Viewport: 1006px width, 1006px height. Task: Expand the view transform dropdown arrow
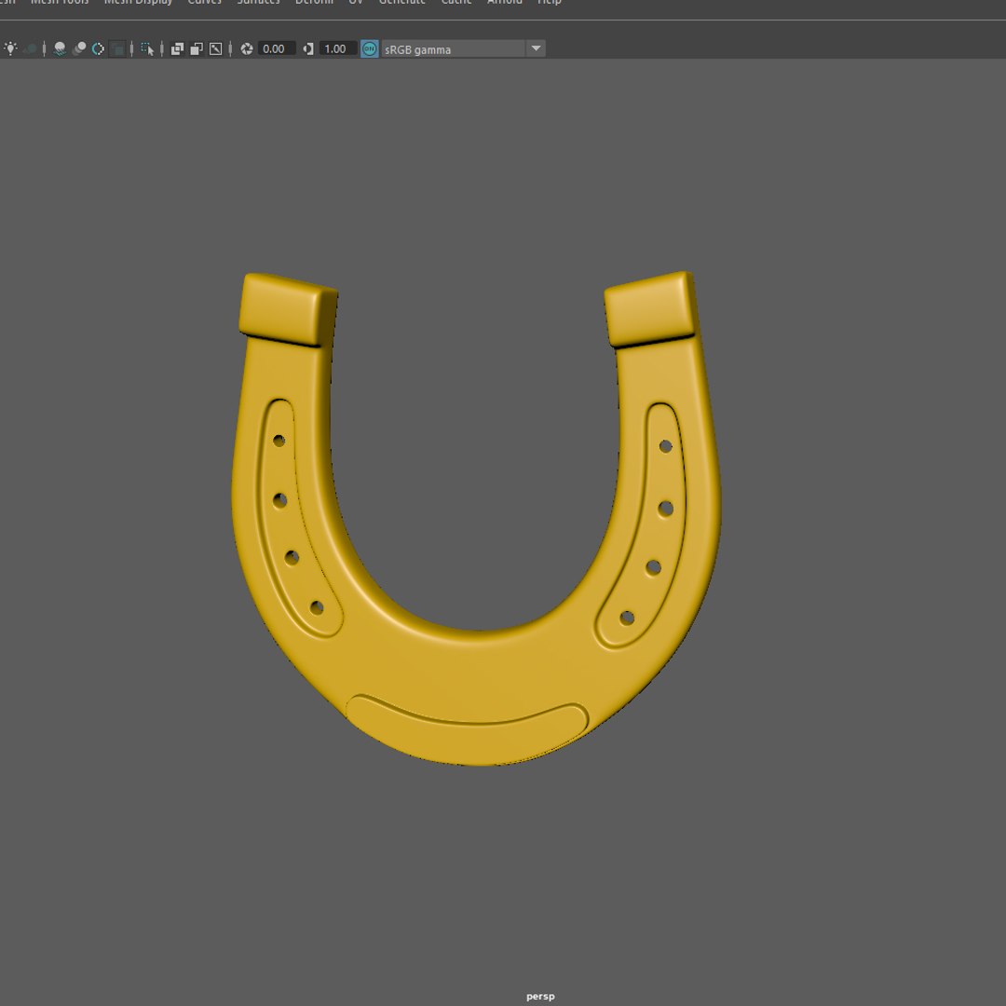click(536, 48)
